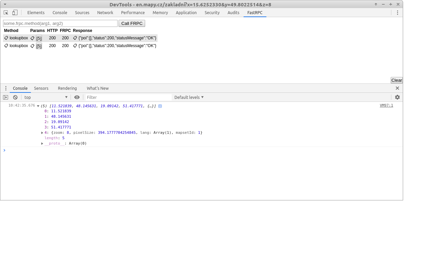Image resolution: width=430 pixels, height=269 pixels.
Task: Open console settings with the gear icon
Action: click(x=397, y=97)
